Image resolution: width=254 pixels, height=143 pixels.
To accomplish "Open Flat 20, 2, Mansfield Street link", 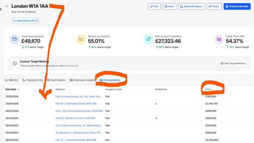I will coord(76,140).
